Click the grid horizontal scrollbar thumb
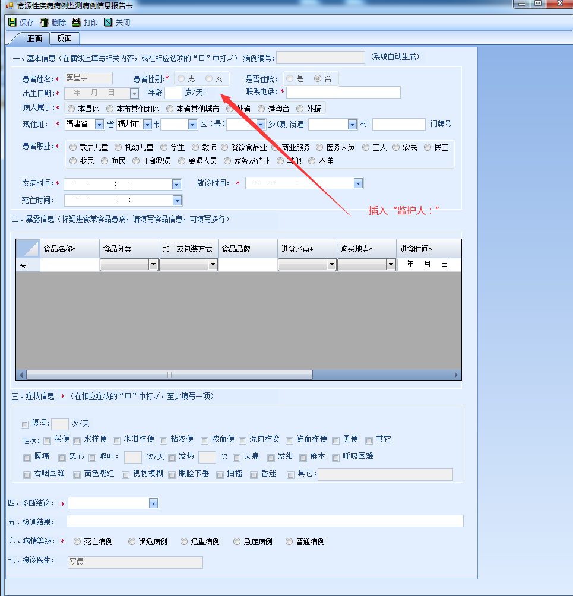This screenshot has width=573, height=596. click(170, 375)
